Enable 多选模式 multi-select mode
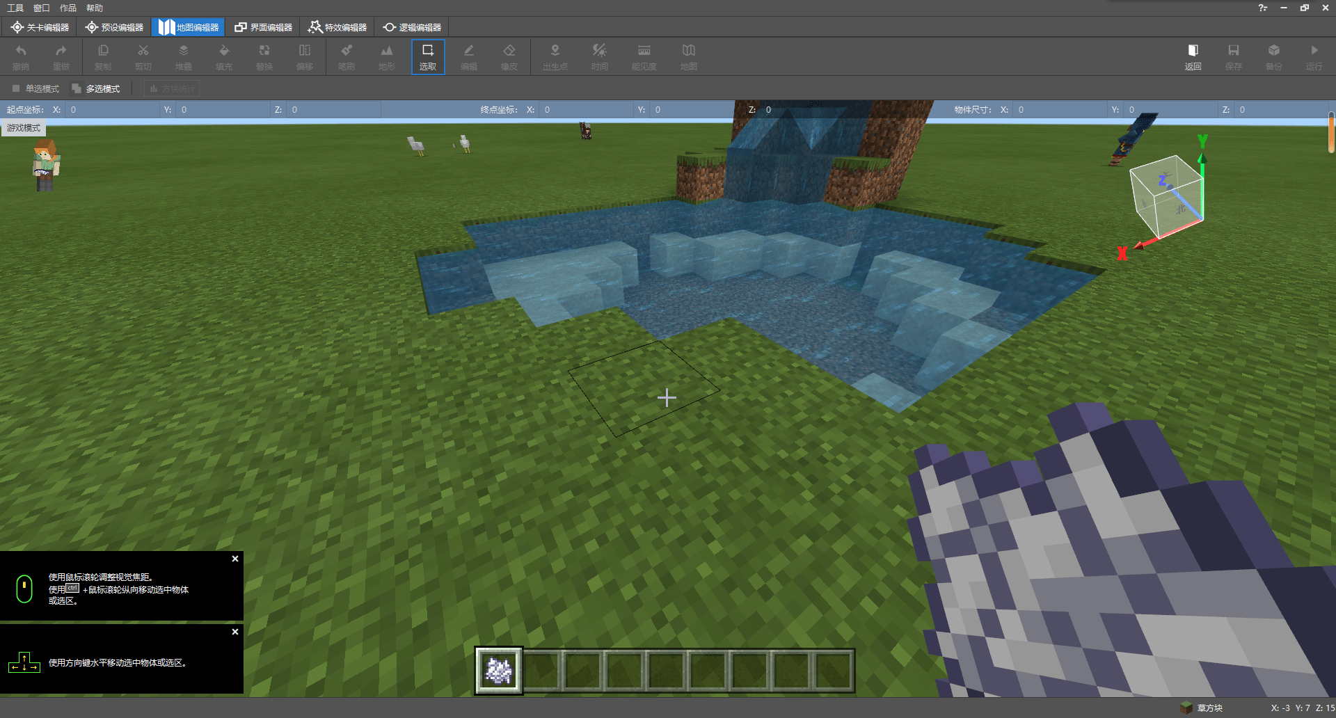 (x=96, y=88)
